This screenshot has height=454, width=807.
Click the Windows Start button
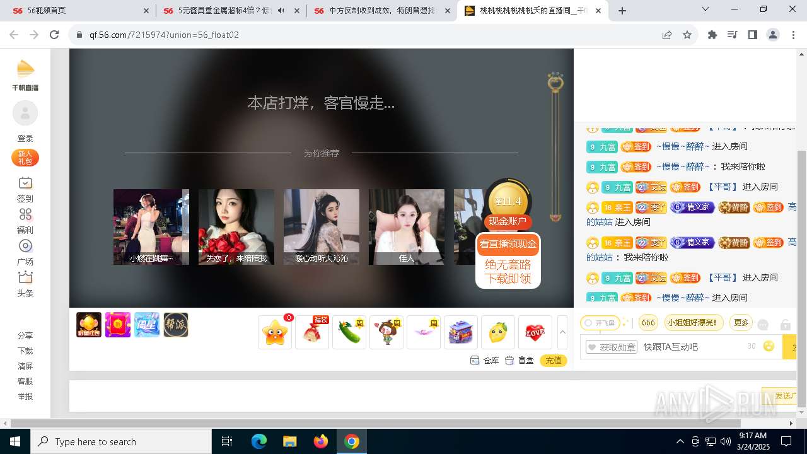click(x=15, y=441)
